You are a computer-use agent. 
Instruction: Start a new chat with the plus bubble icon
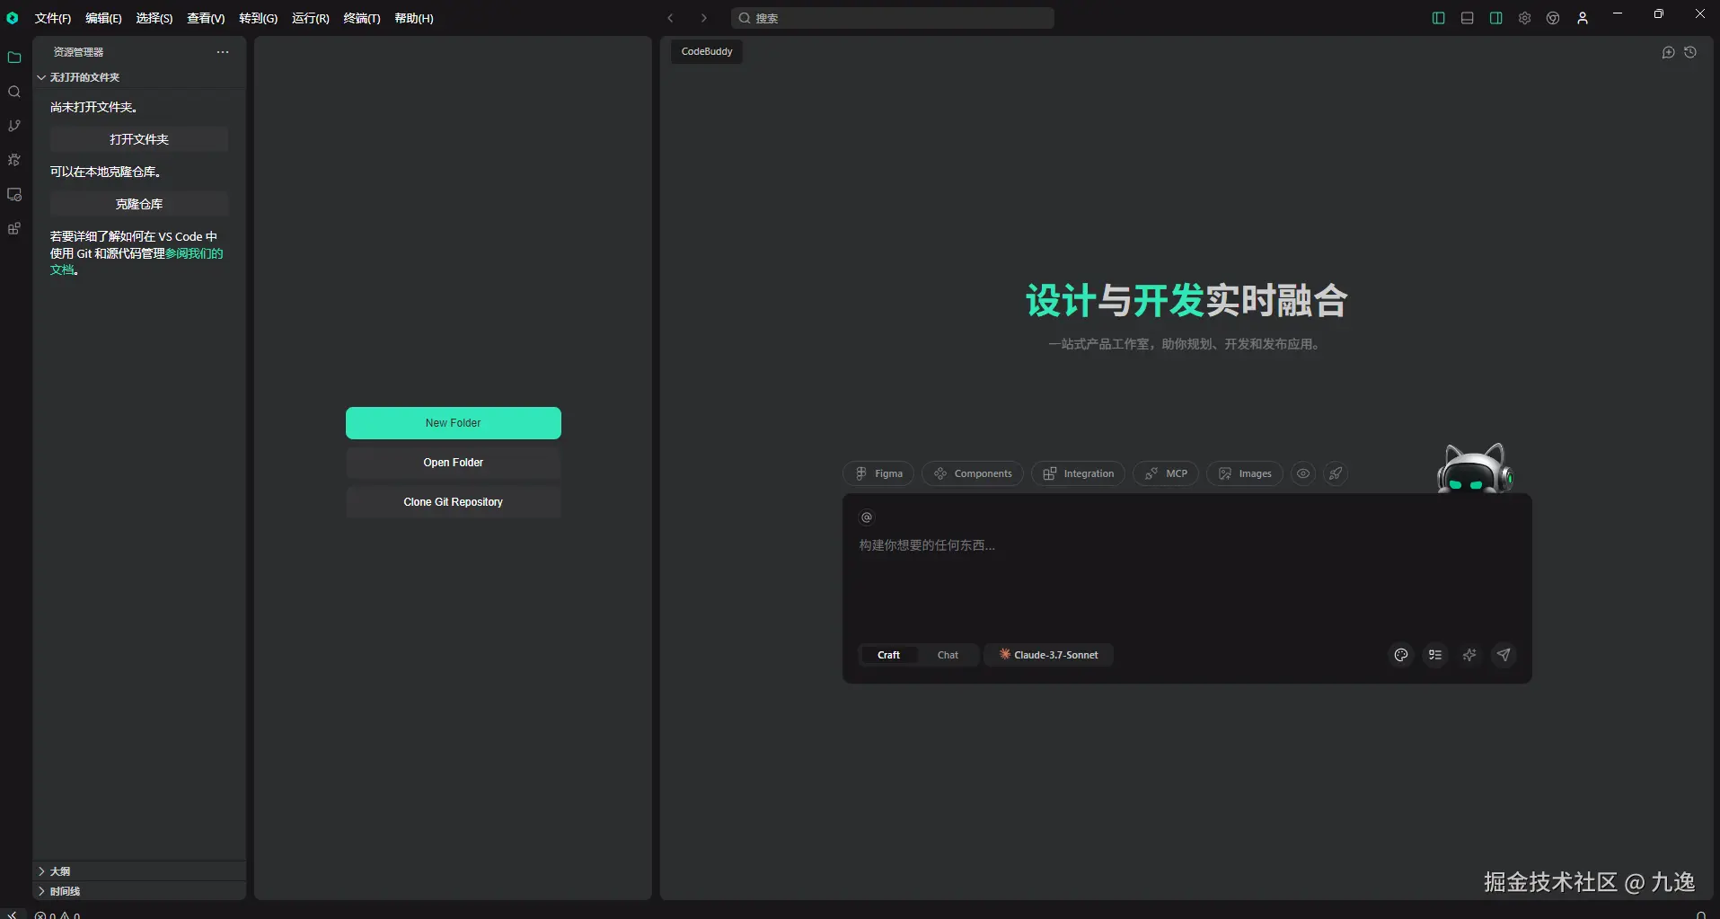pos(1668,52)
